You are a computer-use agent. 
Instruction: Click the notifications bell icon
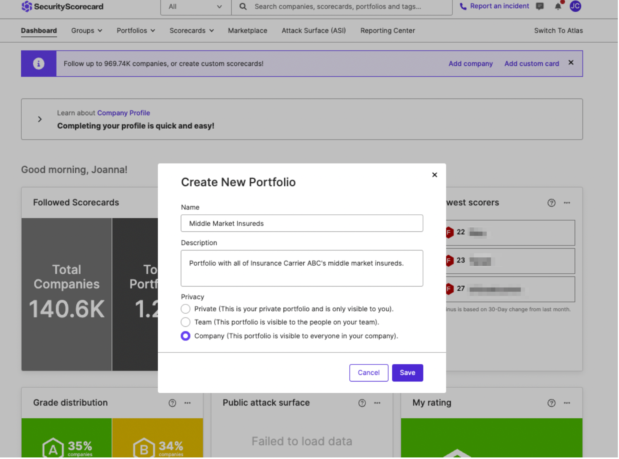pyautogui.click(x=558, y=6)
